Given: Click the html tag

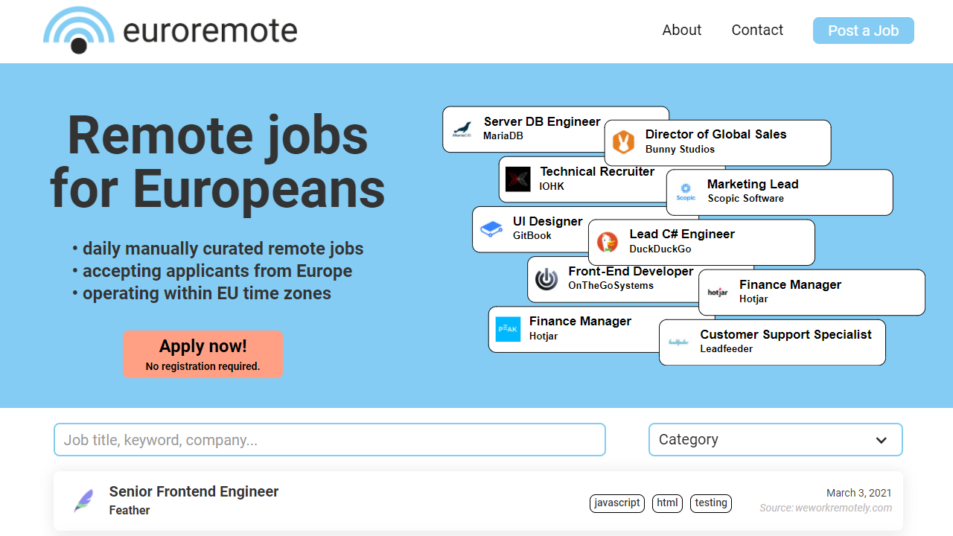Looking at the screenshot, I should (x=668, y=503).
